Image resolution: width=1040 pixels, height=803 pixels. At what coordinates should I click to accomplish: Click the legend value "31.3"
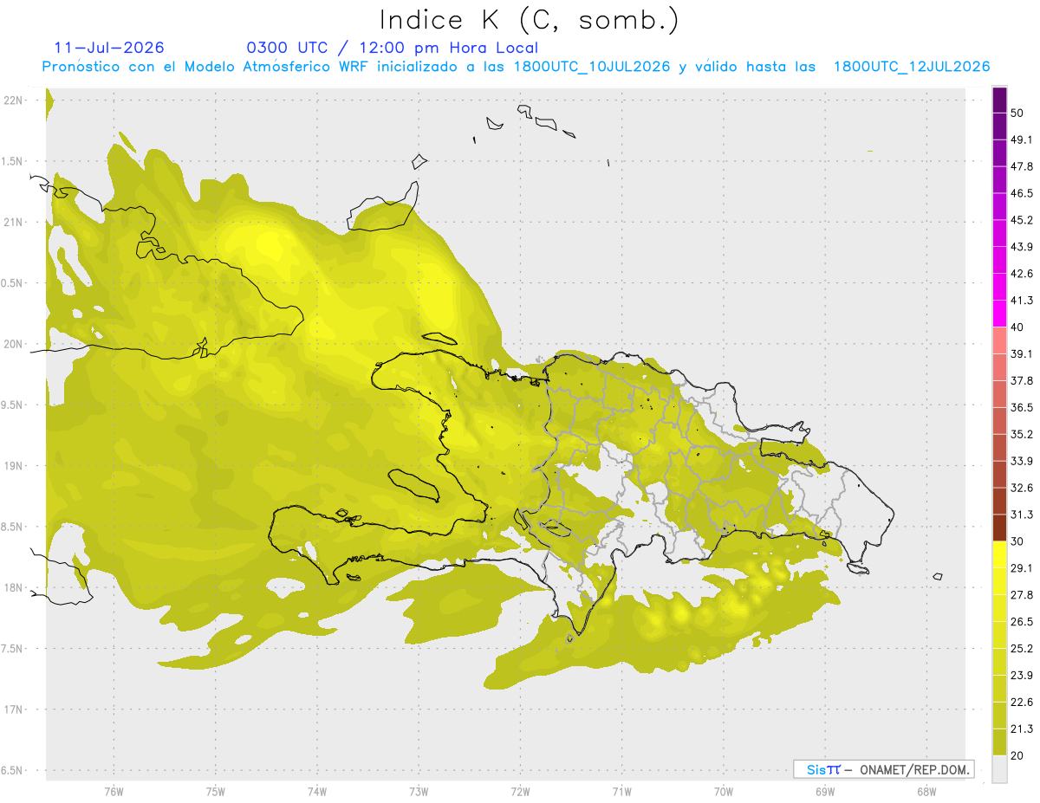coord(1022,515)
